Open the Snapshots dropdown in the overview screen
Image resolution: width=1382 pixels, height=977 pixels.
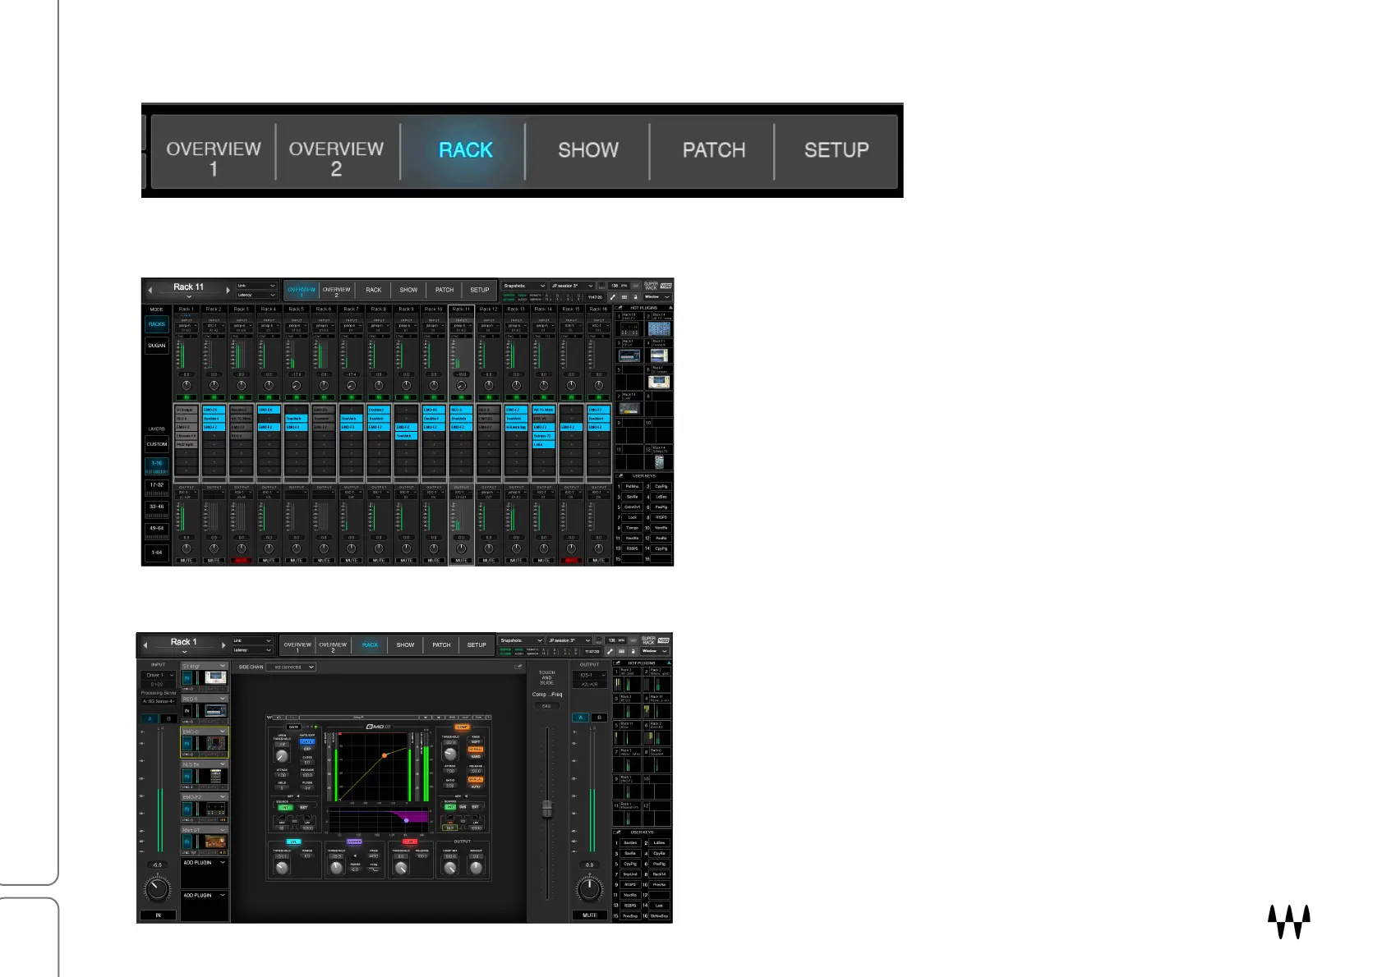[524, 286]
